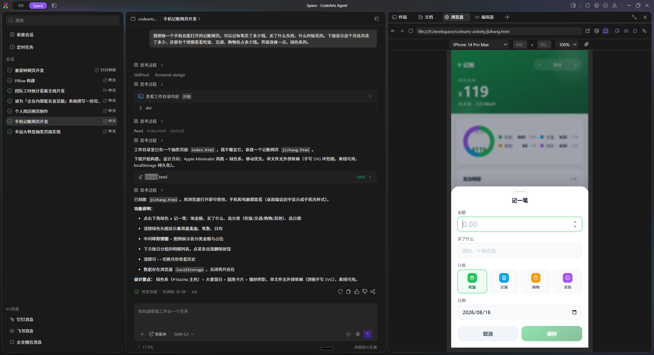Click the share icon under the response
This screenshot has height=355, width=654.
pos(373,292)
